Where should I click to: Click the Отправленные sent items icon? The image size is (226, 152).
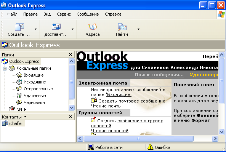pos(19,89)
